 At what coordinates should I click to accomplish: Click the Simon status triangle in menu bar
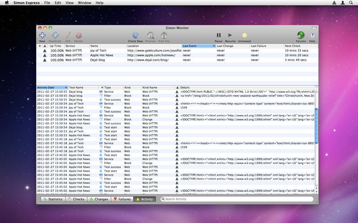pyautogui.click(x=334, y=3)
